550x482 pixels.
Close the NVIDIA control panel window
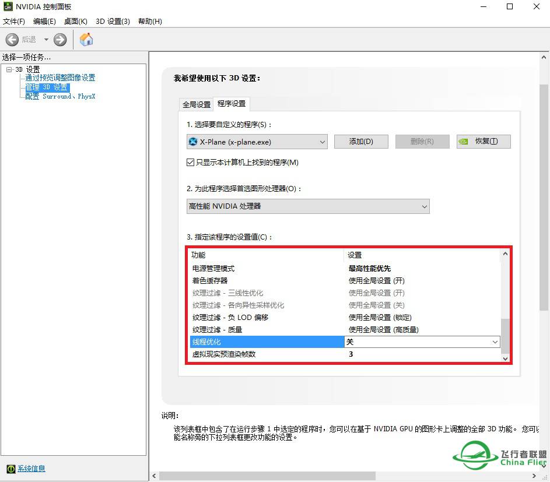click(x=537, y=6)
